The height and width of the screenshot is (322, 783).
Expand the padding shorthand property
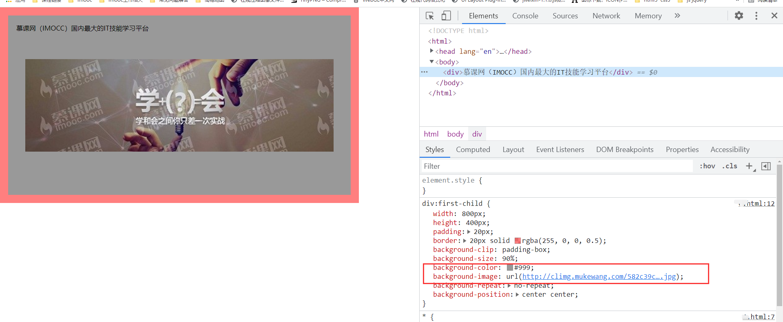pyautogui.click(x=469, y=232)
